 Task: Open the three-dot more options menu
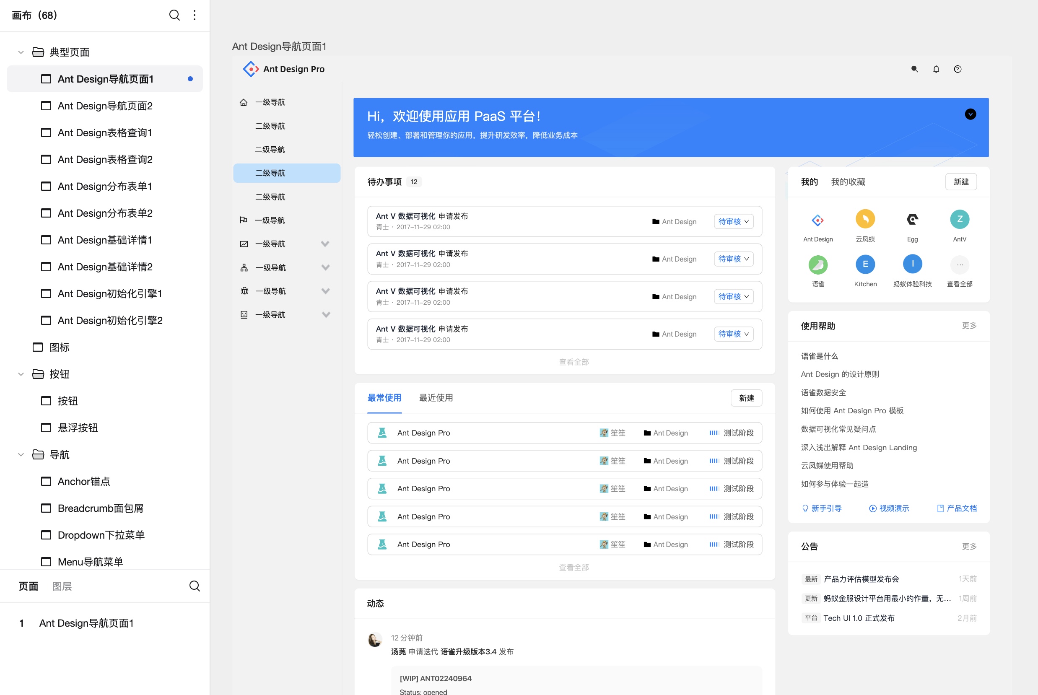tap(195, 15)
